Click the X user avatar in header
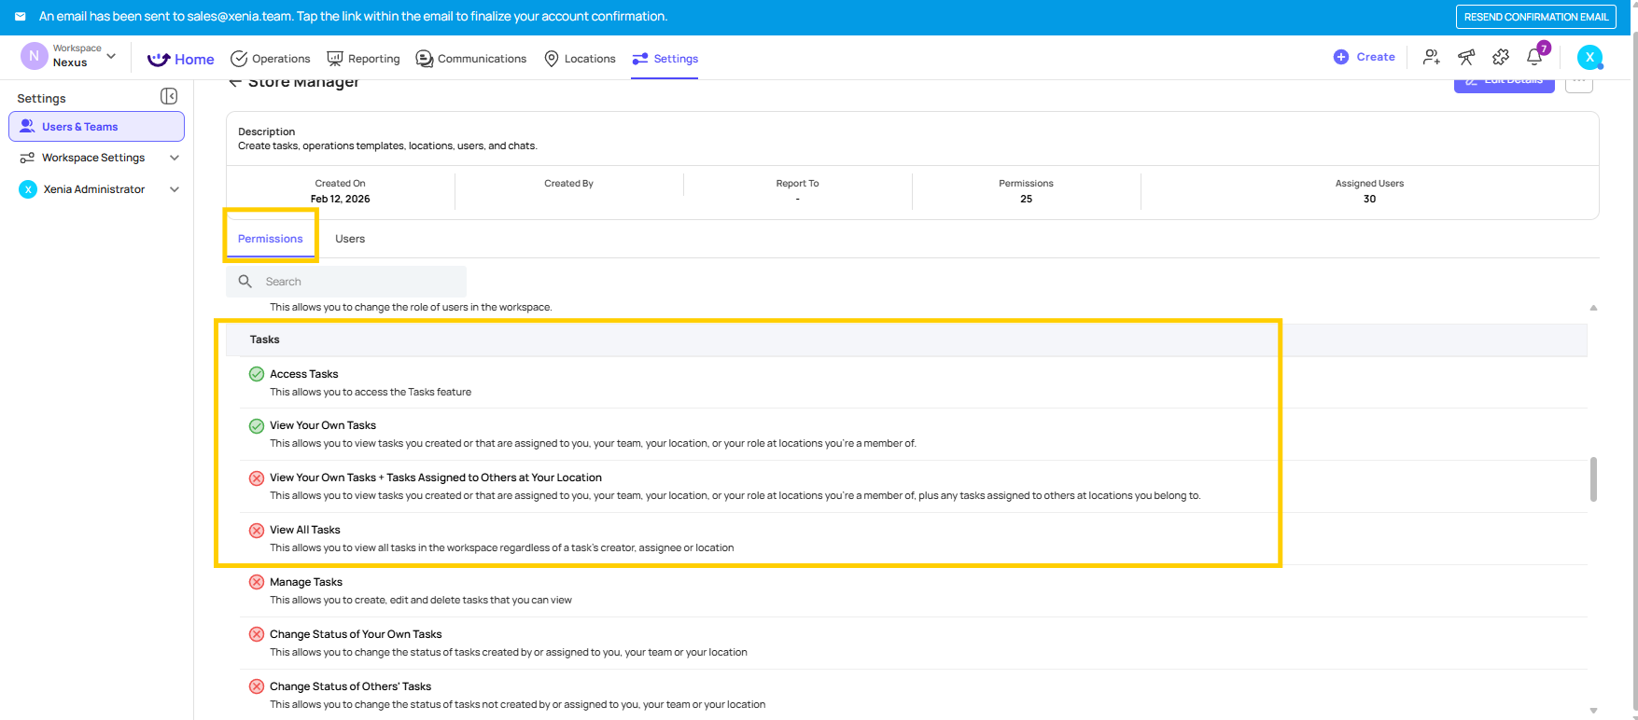The height and width of the screenshot is (720, 1638). pyautogui.click(x=1589, y=58)
